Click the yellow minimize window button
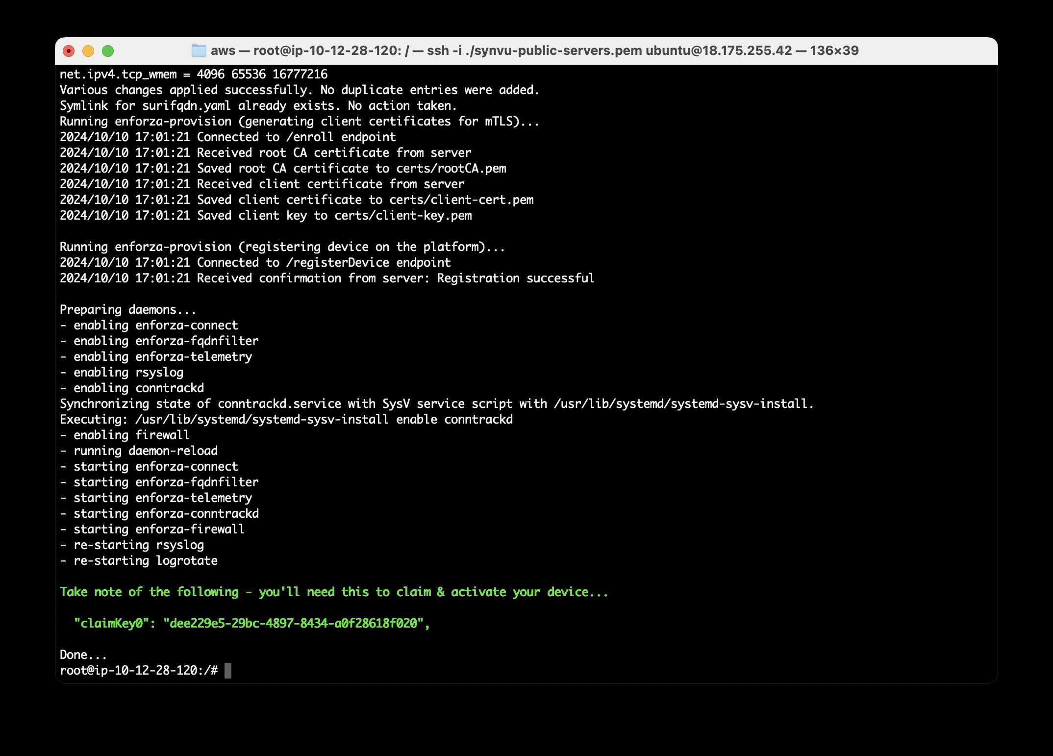 tap(88, 51)
